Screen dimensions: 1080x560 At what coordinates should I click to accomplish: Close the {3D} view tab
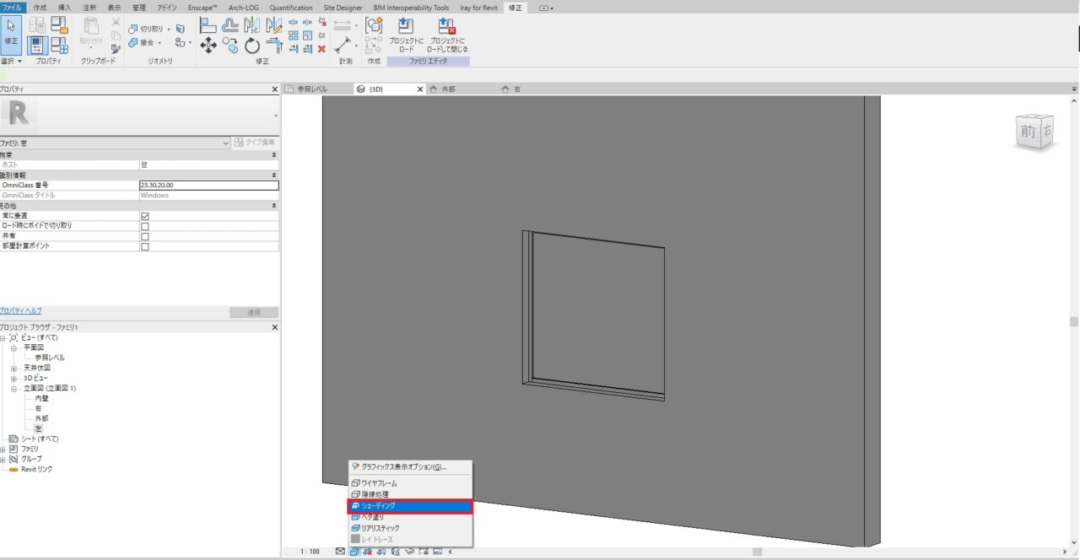[420, 89]
